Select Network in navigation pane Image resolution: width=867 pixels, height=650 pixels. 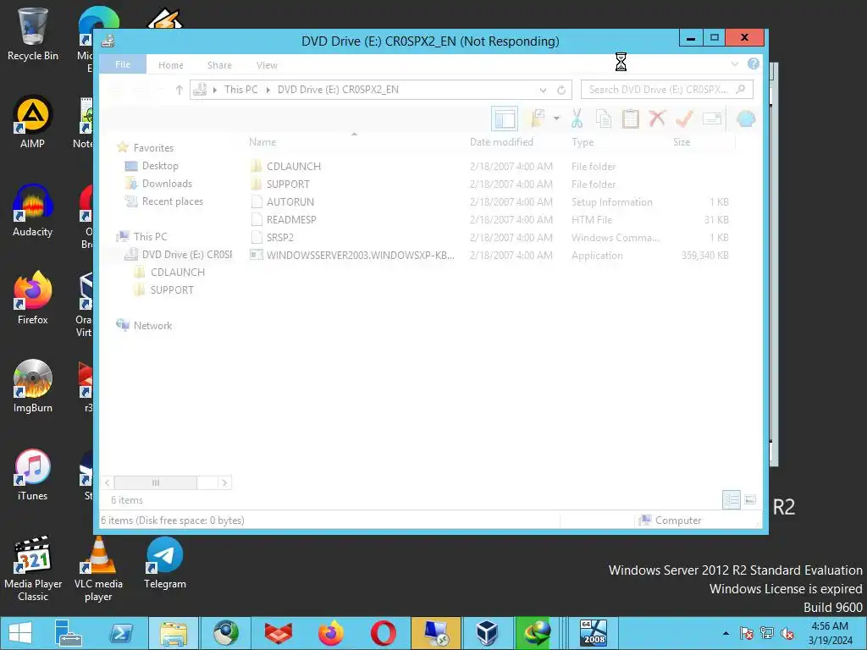(152, 326)
